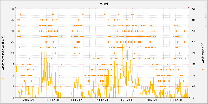Click the chart title "Wind"
Image resolution: width=208 pixels, height=104 pixels.
pyautogui.click(x=104, y=4)
